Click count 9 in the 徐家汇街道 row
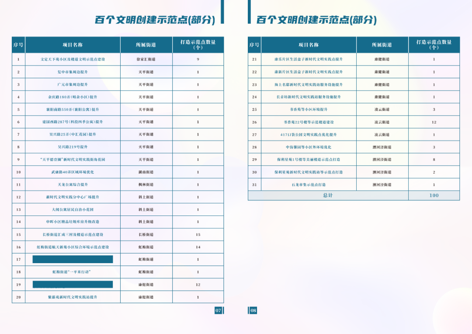Screen dimensions: 472x334 click(x=198, y=59)
